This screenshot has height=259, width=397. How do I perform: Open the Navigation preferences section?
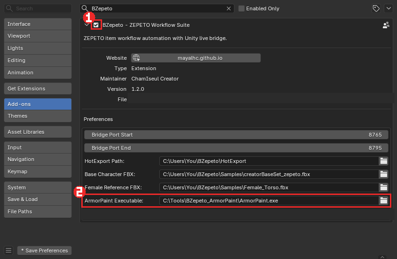click(38, 159)
